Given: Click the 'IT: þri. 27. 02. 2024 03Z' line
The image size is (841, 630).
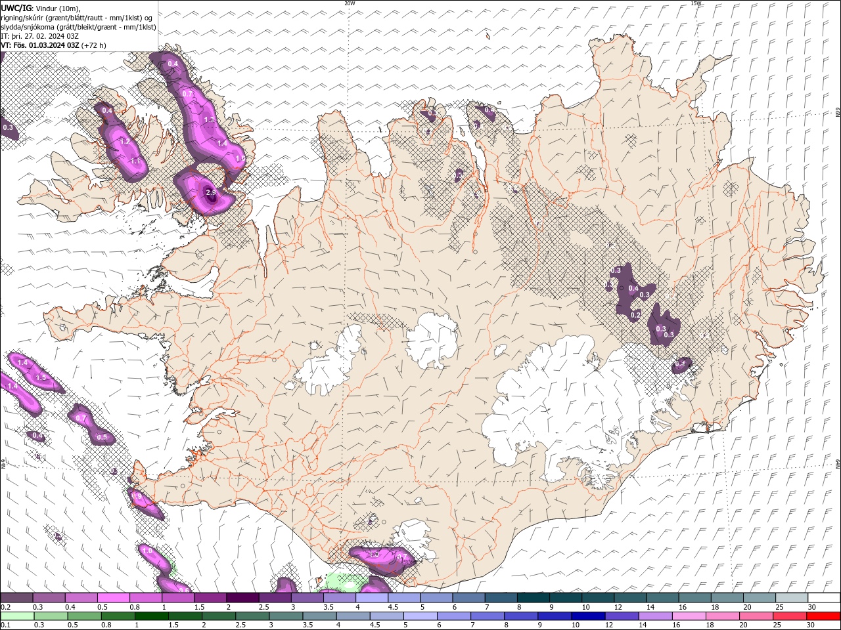Looking at the screenshot, I should point(39,36).
